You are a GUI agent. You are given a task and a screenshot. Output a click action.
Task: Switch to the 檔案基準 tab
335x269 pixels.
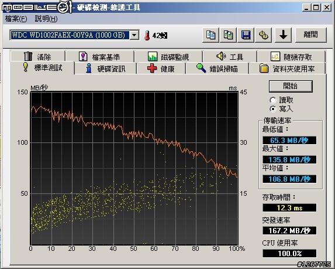click(x=100, y=56)
